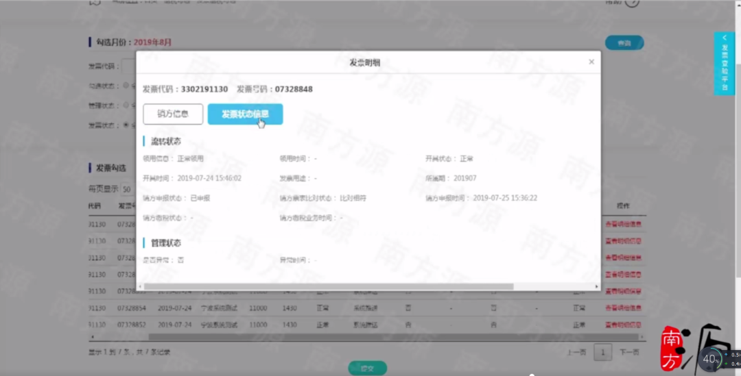
Task: Open the 每页显示 50 dropdown
Action: pyautogui.click(x=128, y=189)
